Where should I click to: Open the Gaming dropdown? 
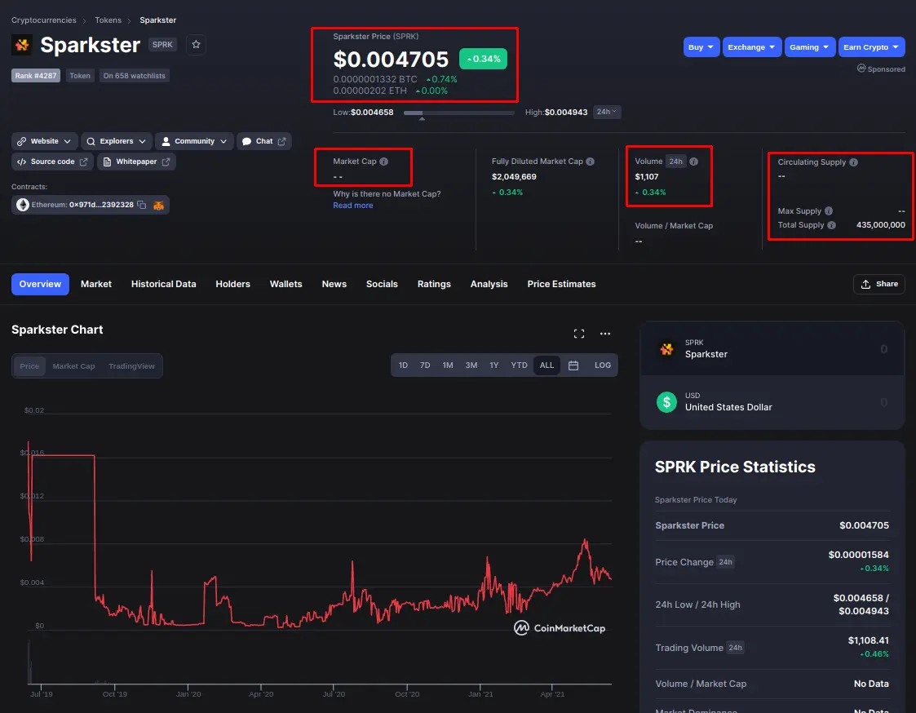(x=810, y=47)
